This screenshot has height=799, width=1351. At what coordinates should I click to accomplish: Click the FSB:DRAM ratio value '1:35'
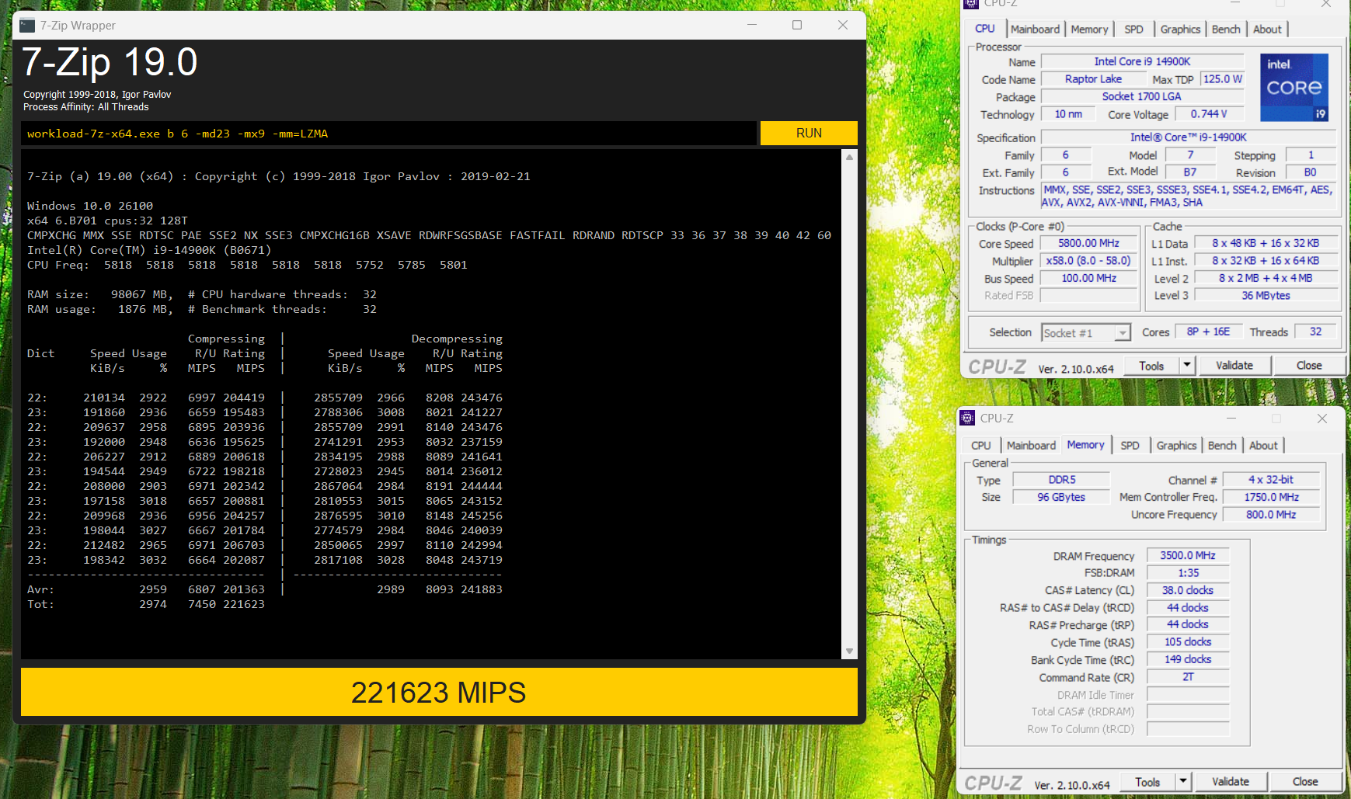click(1188, 572)
